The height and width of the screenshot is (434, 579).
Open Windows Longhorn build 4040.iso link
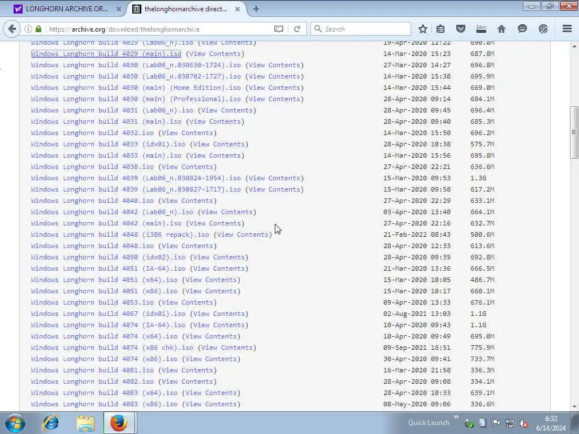point(92,201)
